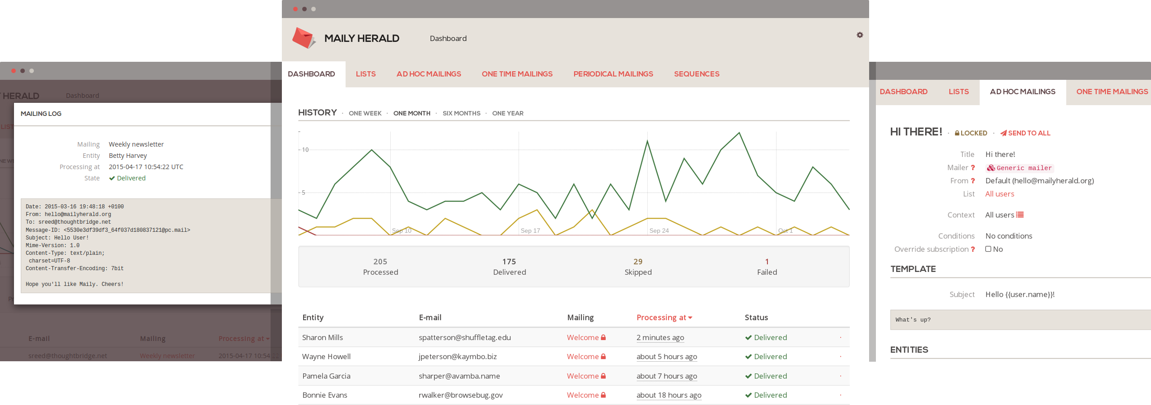Viewport: 1151px width, 405px height.
Task: Click "2 minutes ago" timestamp
Action: click(660, 337)
